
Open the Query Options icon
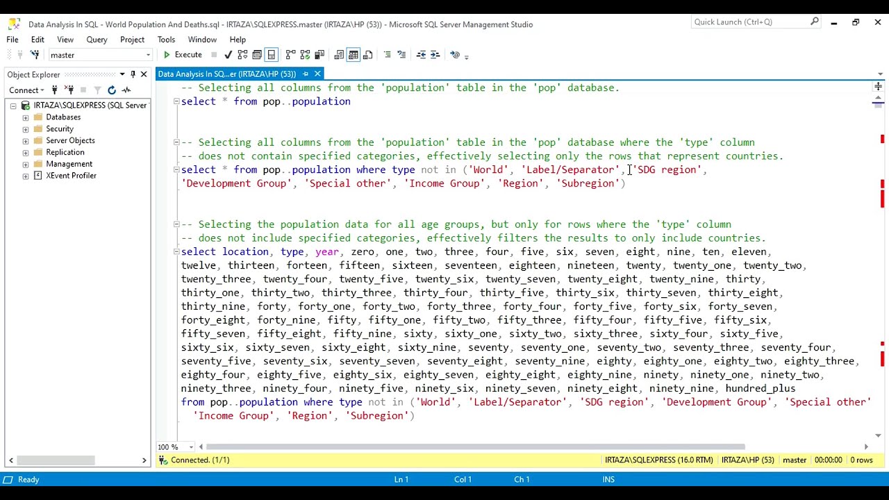coord(257,54)
